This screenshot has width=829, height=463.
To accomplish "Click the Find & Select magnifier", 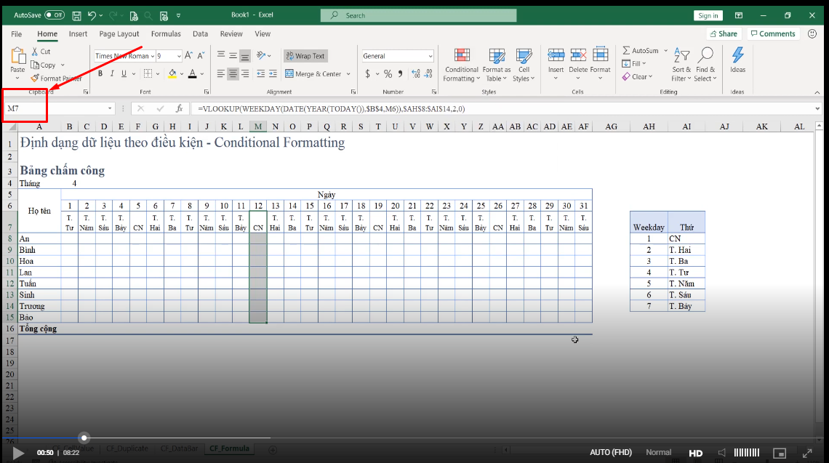I will (x=705, y=65).
